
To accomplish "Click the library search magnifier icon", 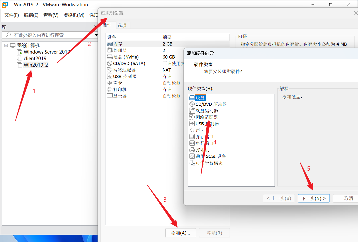I will coord(8,35).
